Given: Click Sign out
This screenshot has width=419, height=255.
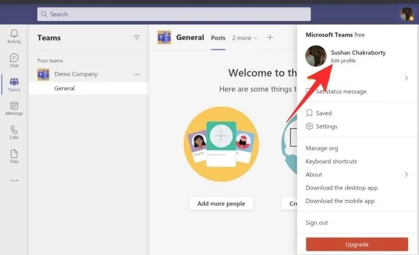Looking at the screenshot, I should coord(317,223).
